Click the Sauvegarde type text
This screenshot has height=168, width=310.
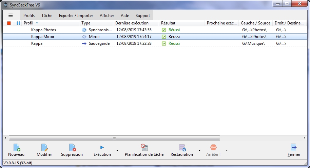[99, 43]
